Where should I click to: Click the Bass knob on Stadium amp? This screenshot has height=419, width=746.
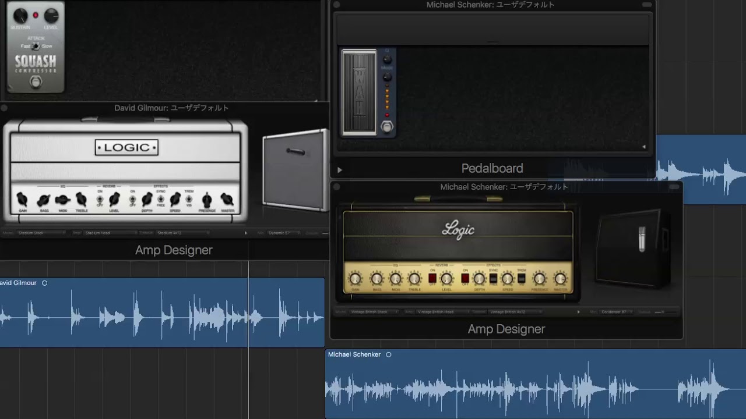[x=44, y=200]
